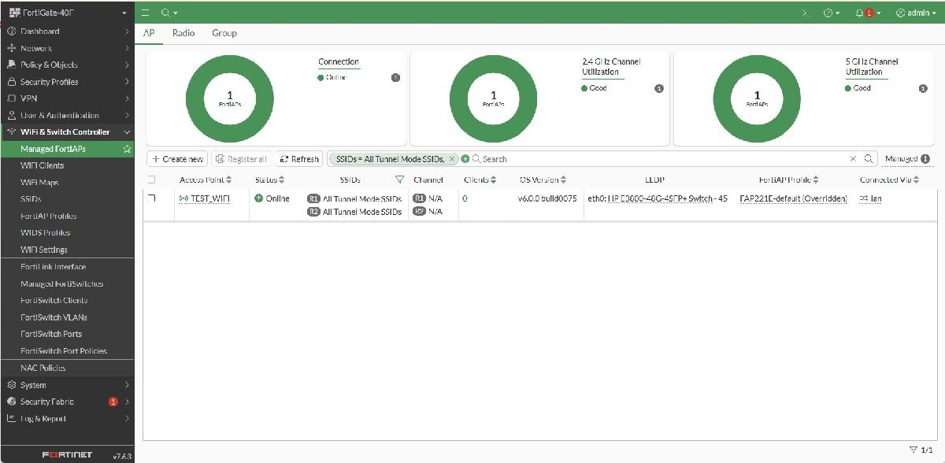Click the SSIDs column filter funnel icon

pos(399,180)
